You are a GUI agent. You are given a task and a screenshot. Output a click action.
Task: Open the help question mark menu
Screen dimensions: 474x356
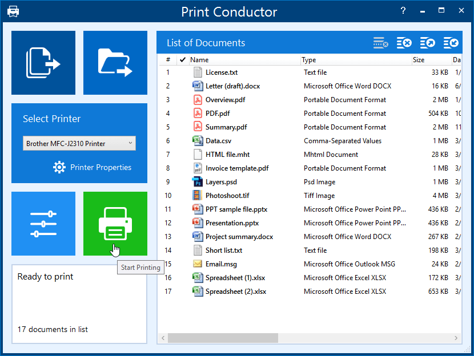tap(403, 11)
